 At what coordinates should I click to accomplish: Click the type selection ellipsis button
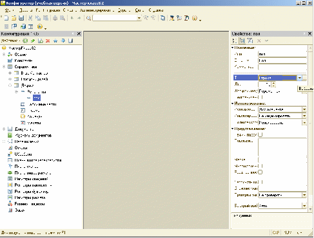click(304, 78)
